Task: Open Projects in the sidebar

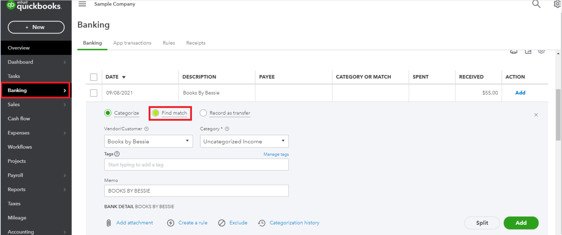Action: (36, 161)
